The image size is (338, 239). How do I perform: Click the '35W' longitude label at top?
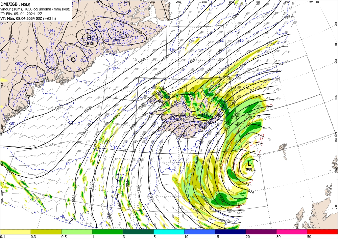(x=99, y=2)
